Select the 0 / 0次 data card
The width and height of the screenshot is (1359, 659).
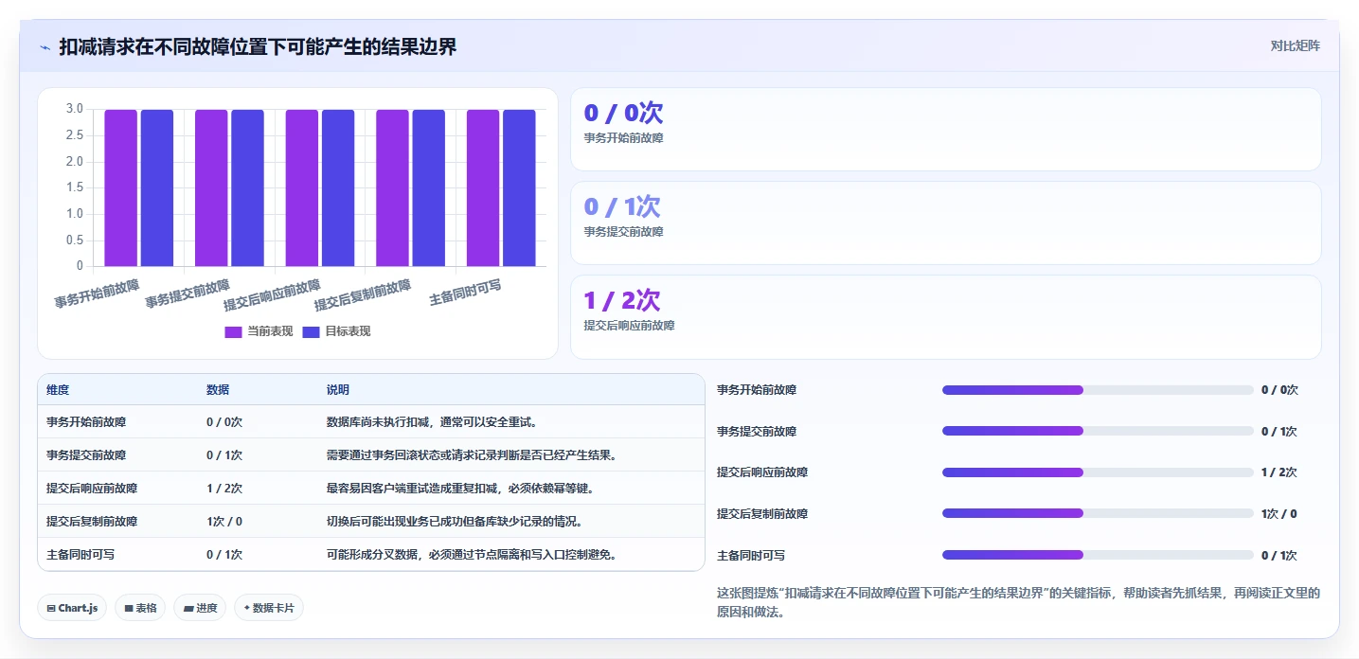[945, 129]
